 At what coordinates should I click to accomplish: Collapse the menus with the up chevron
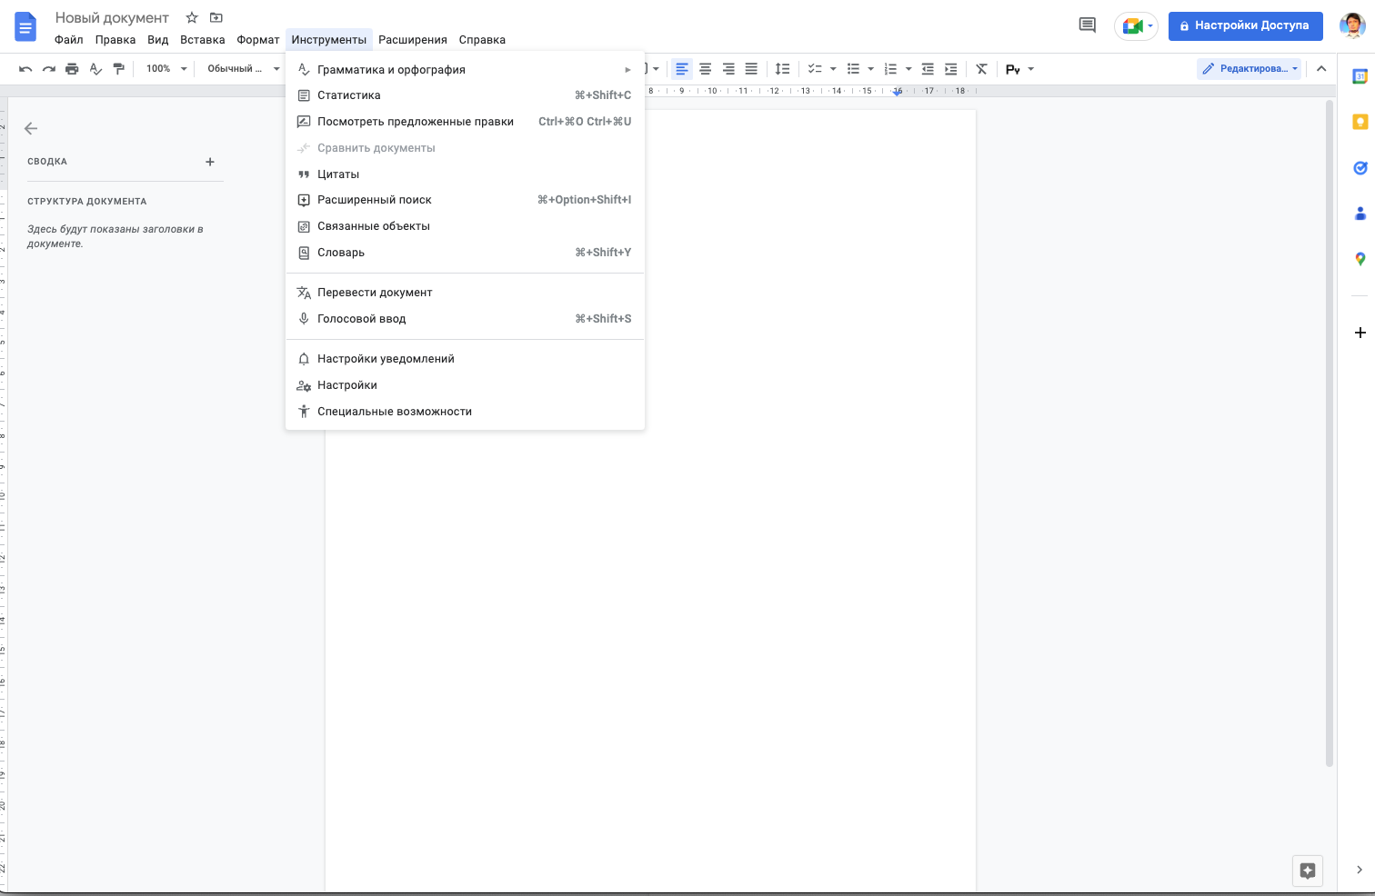[x=1321, y=69]
